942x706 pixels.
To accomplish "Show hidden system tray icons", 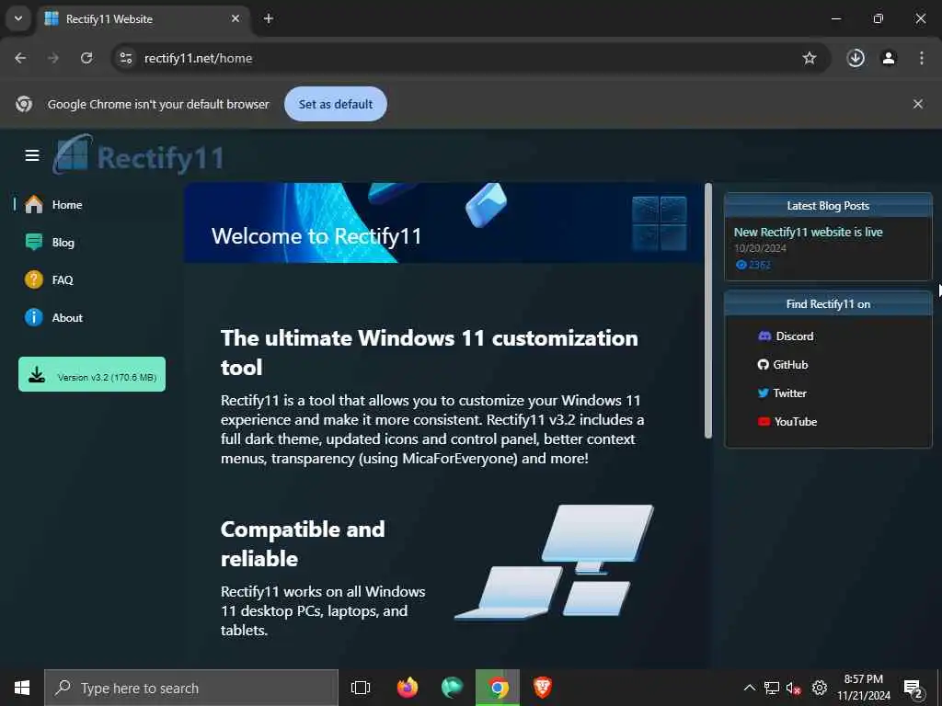I will [749, 688].
